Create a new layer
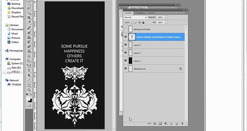Image resolution: width=247 pixels, height=131 pixels. pyautogui.click(x=177, y=124)
